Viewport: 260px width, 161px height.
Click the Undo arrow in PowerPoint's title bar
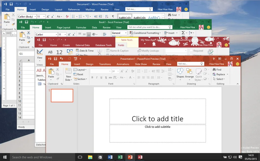click(x=61, y=59)
